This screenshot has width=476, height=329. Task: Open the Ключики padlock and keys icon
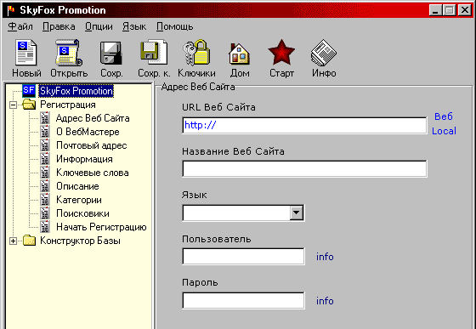[196, 53]
